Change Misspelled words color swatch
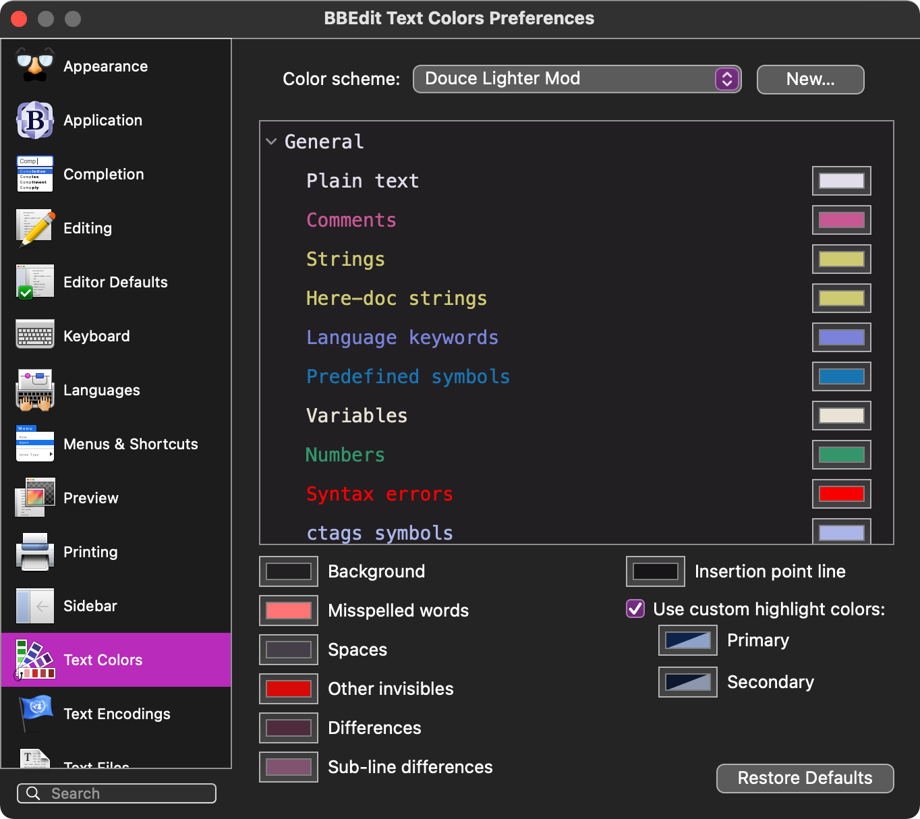This screenshot has height=819, width=920. pos(289,611)
